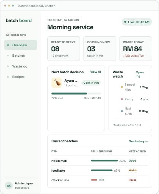This screenshot has width=159, height=194.
Task: Click the Most waste: after 3 PM note
Action: click(x=127, y=125)
